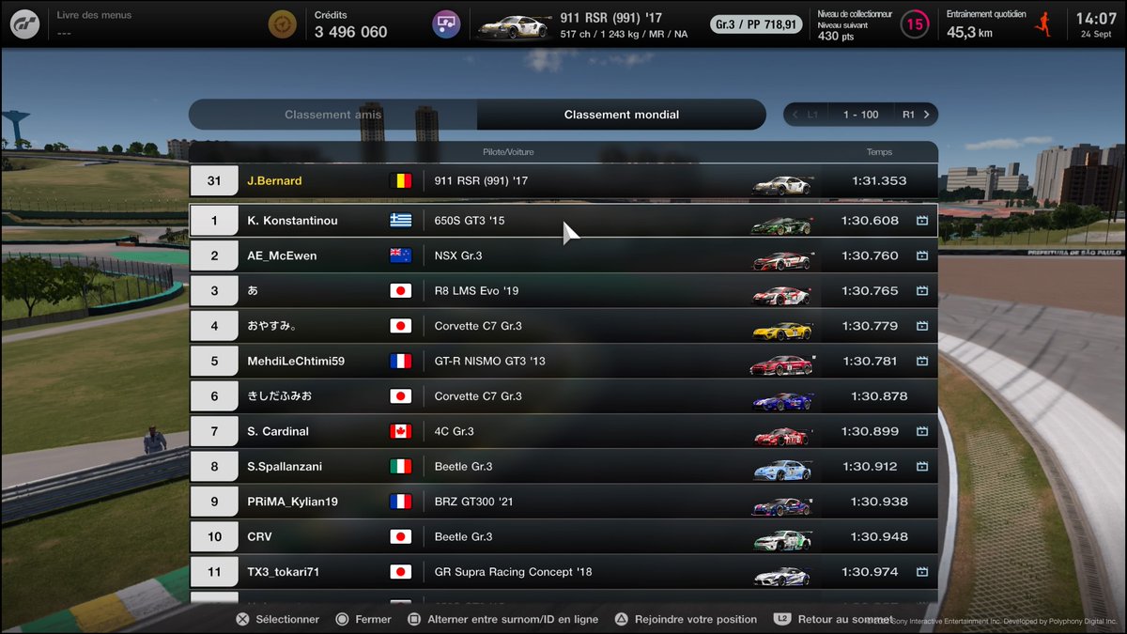Click the 14:07 clock display

(1096, 18)
